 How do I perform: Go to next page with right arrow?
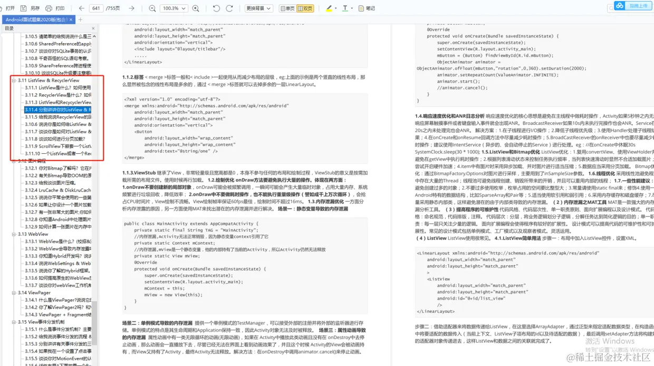coord(131,8)
